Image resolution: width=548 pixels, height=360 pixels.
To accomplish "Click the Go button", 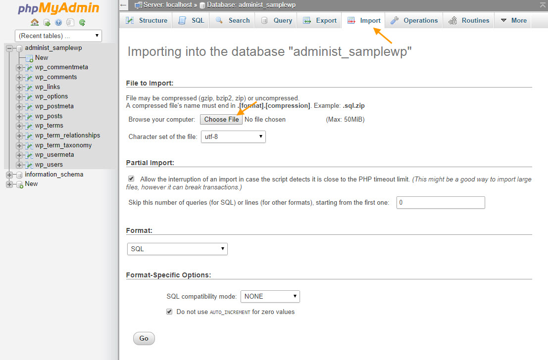I will [144, 338].
